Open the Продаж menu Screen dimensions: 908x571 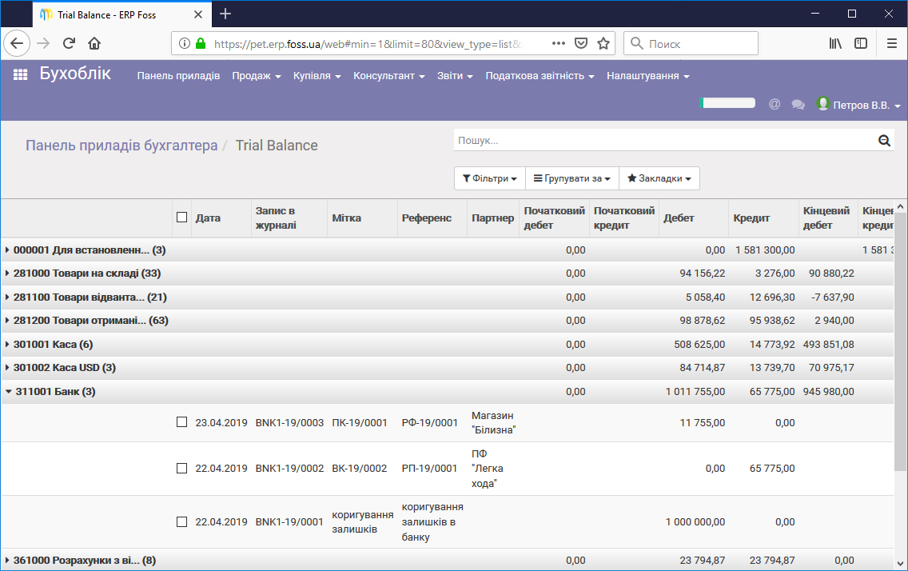[x=257, y=76]
